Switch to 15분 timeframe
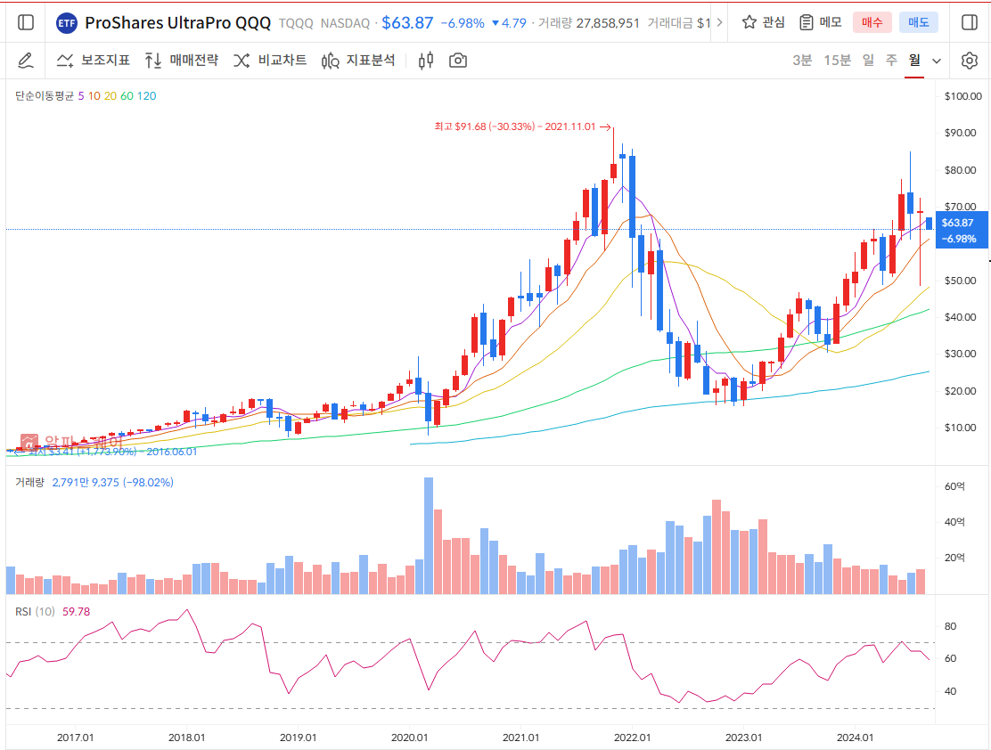Screen dimensions: 991x750 (837, 61)
